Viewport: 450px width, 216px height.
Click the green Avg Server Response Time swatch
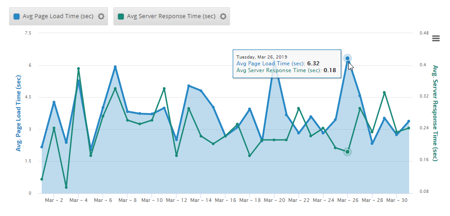coord(121,16)
